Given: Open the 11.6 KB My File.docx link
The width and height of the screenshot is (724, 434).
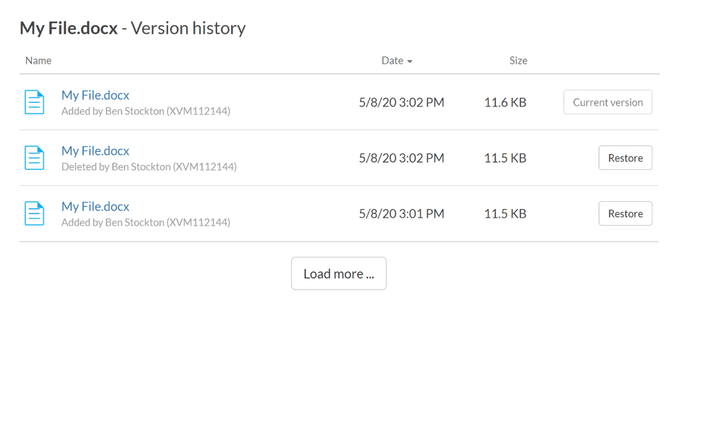Looking at the screenshot, I should pyautogui.click(x=95, y=95).
